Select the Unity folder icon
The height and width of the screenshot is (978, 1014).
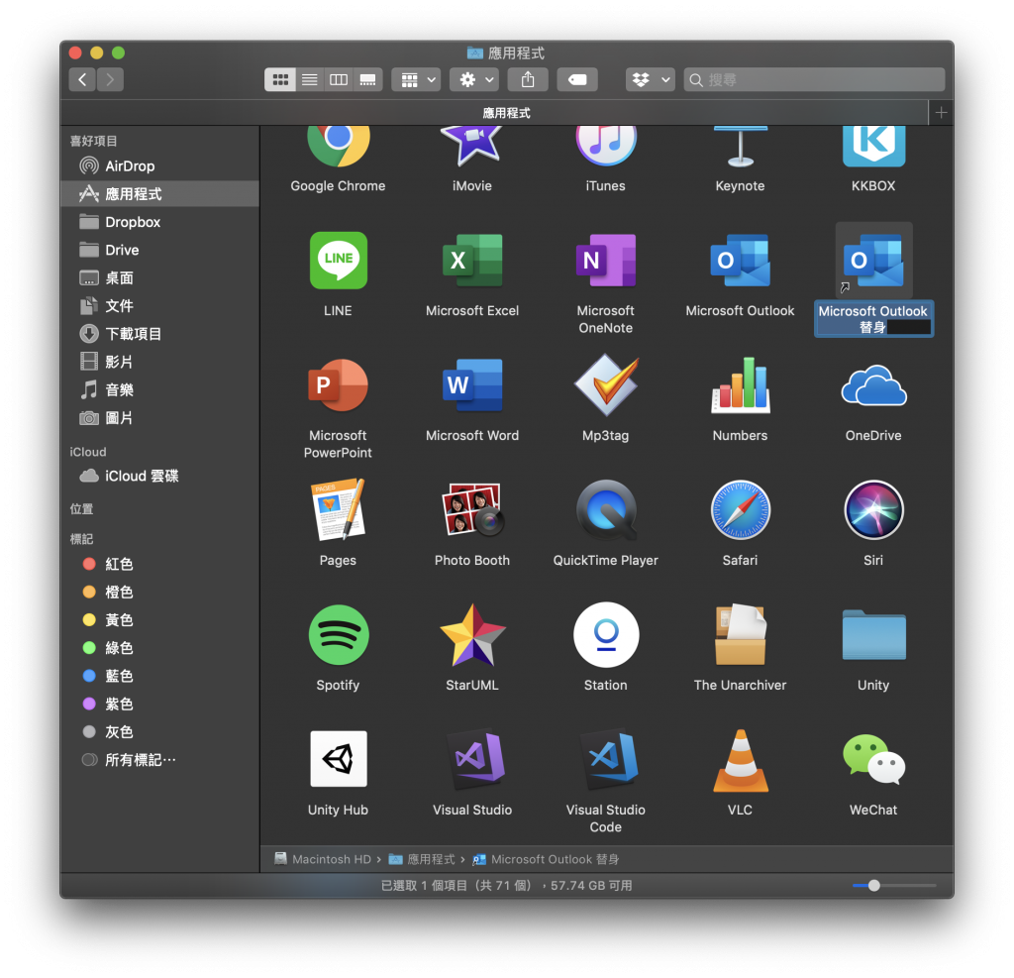(873, 634)
